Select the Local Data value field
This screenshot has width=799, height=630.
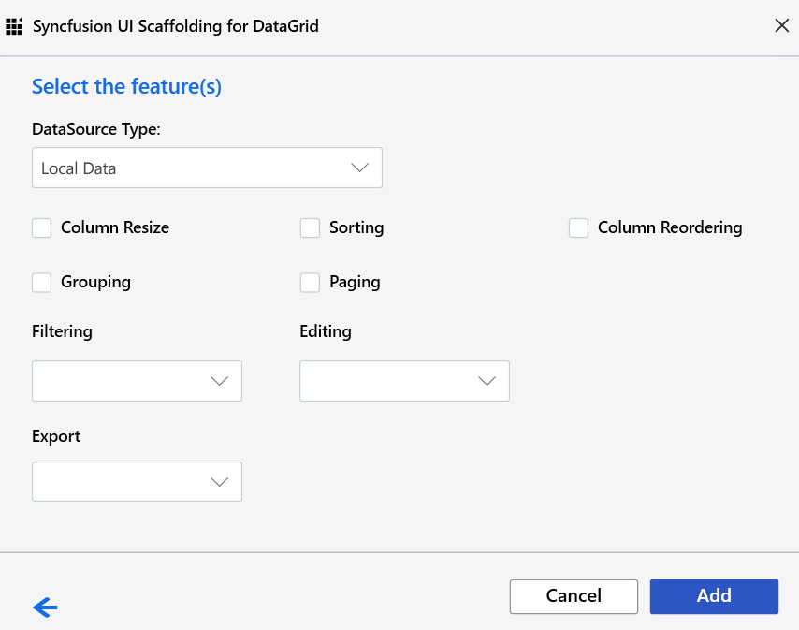point(140,168)
